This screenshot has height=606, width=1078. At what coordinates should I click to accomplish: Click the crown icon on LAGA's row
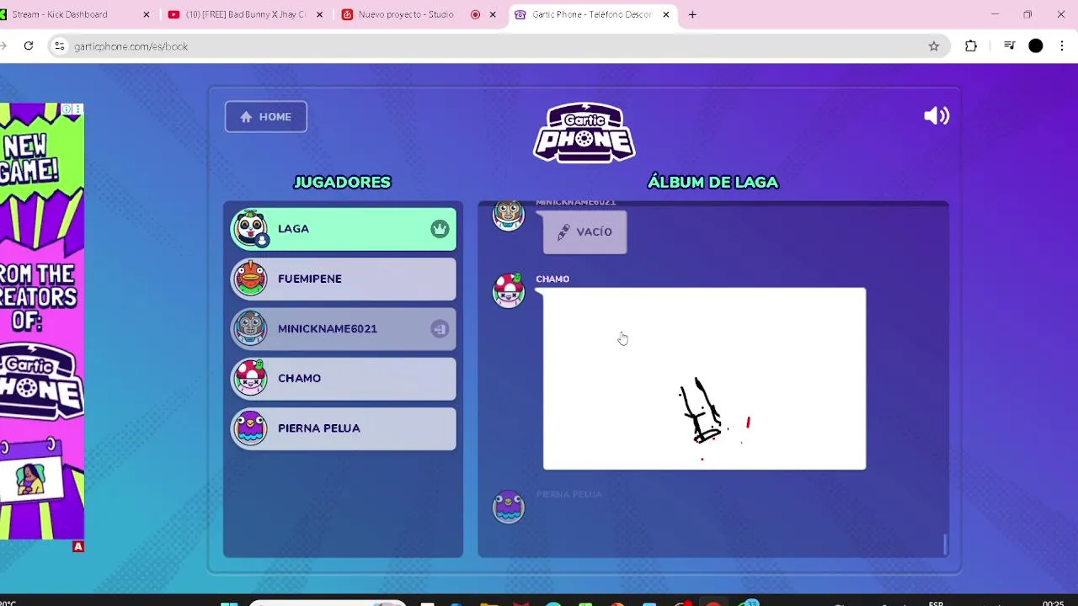pyautogui.click(x=440, y=229)
